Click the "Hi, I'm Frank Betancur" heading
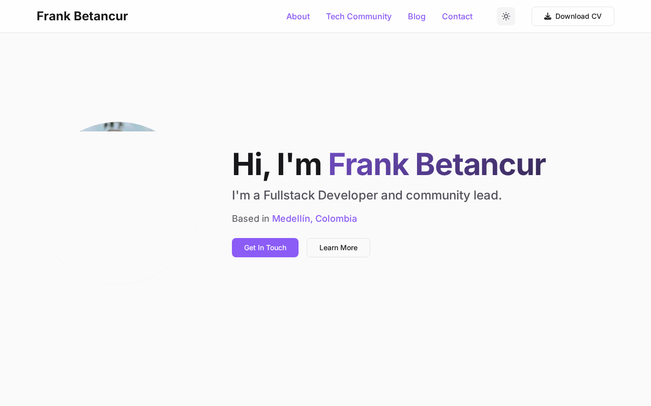 click(x=389, y=164)
